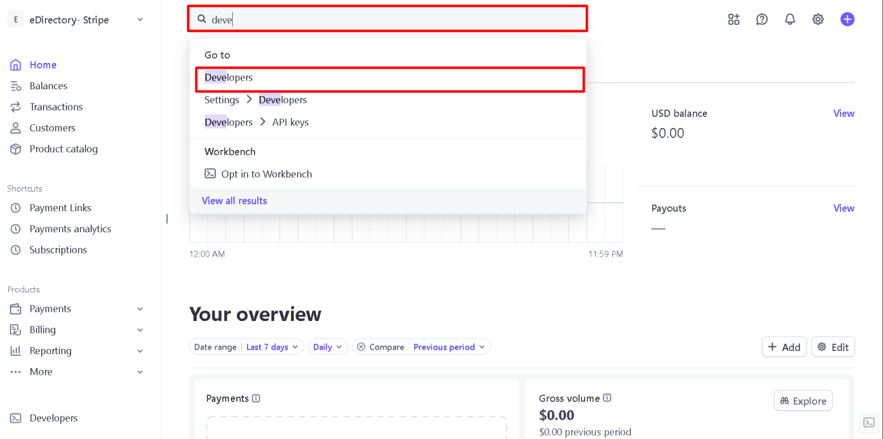Click into the search field containing deve
This screenshot has height=439, width=883.
[388, 19]
